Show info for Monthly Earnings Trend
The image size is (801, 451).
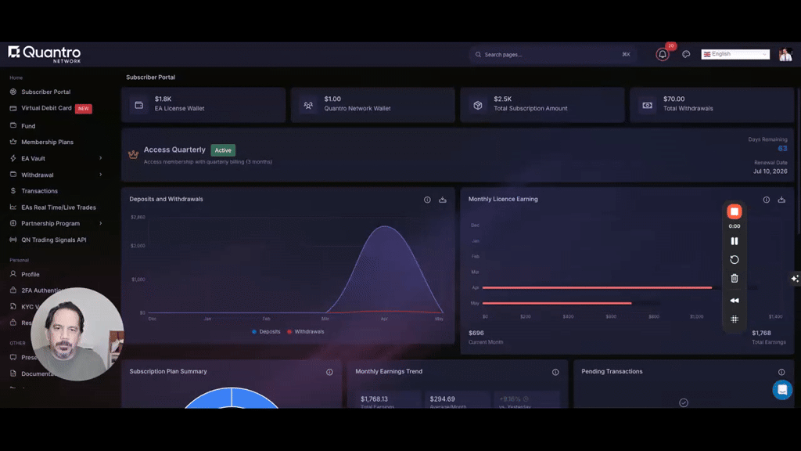pos(555,372)
